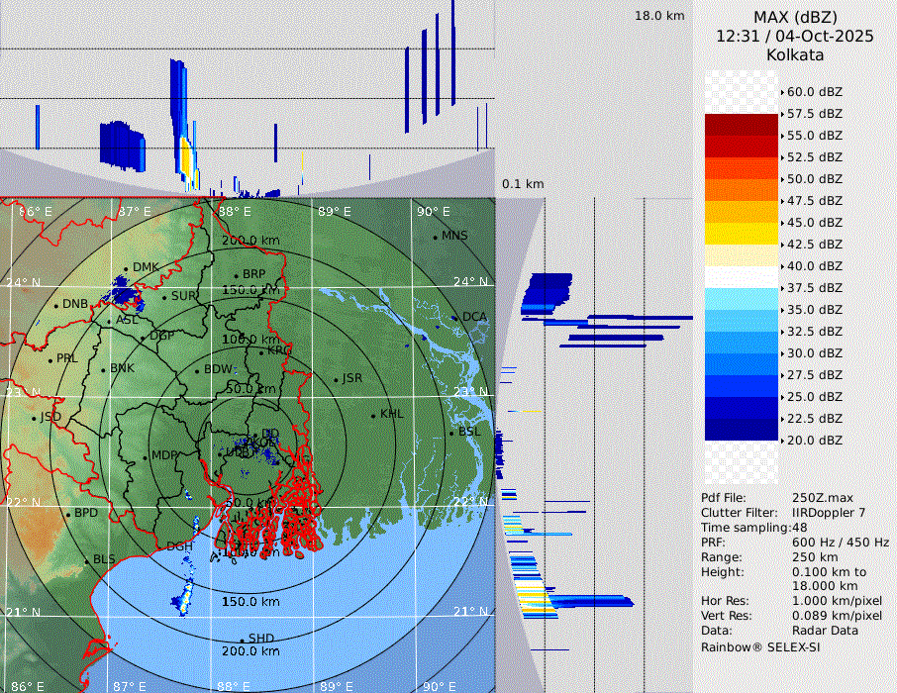This screenshot has height=693, width=897.
Task: Click the Rainbow SELEX-SI text at bottom
Action: [760, 647]
